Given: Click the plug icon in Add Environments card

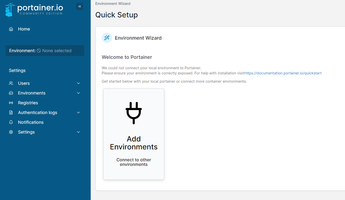Looking at the screenshot, I should coord(134,113).
